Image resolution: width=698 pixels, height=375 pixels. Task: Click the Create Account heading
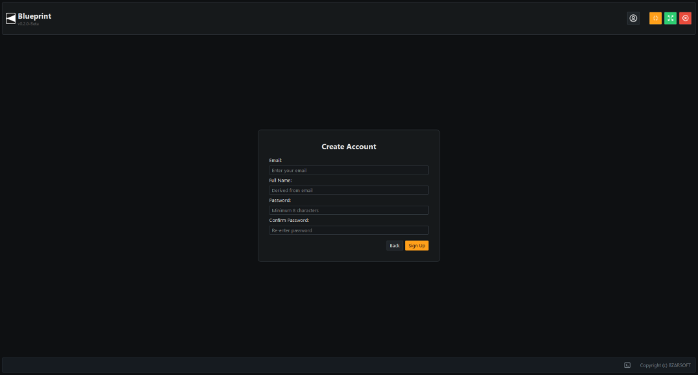(x=349, y=147)
